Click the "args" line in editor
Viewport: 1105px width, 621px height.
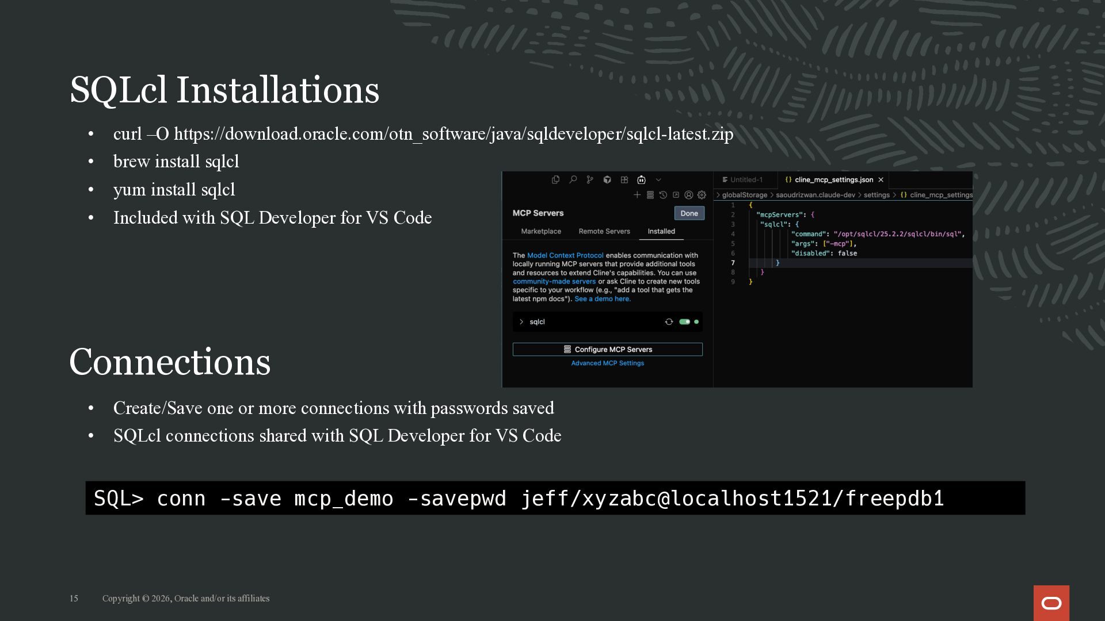pos(824,244)
